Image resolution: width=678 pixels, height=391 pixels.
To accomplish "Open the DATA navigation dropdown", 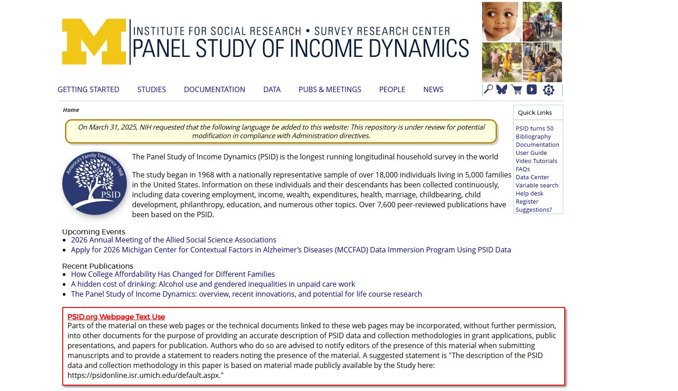I will pos(272,89).
